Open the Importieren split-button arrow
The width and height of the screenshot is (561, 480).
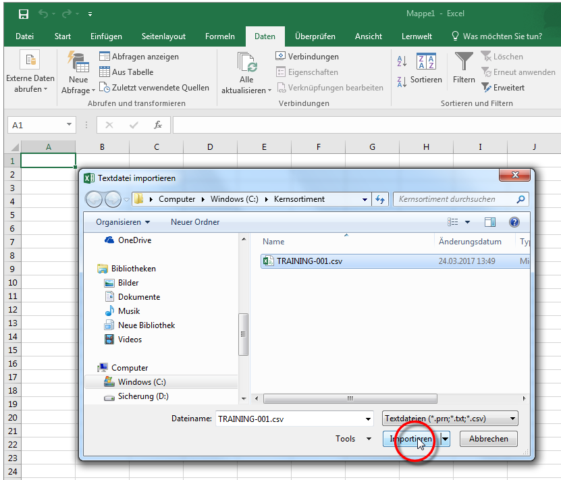pos(446,439)
